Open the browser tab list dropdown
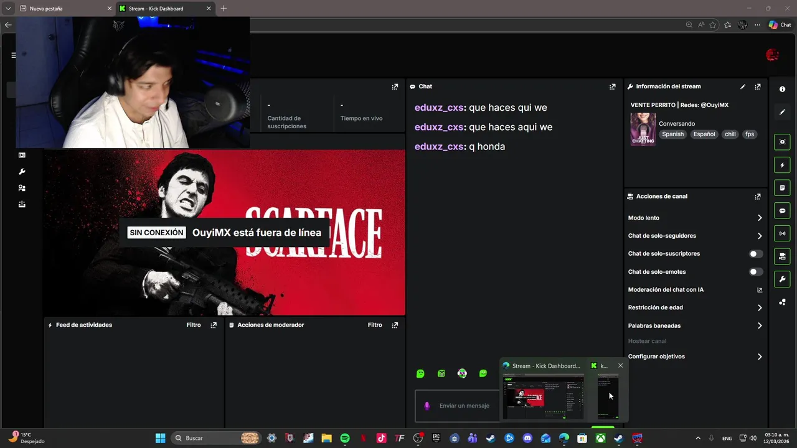This screenshot has width=797, height=448. (x=8, y=9)
